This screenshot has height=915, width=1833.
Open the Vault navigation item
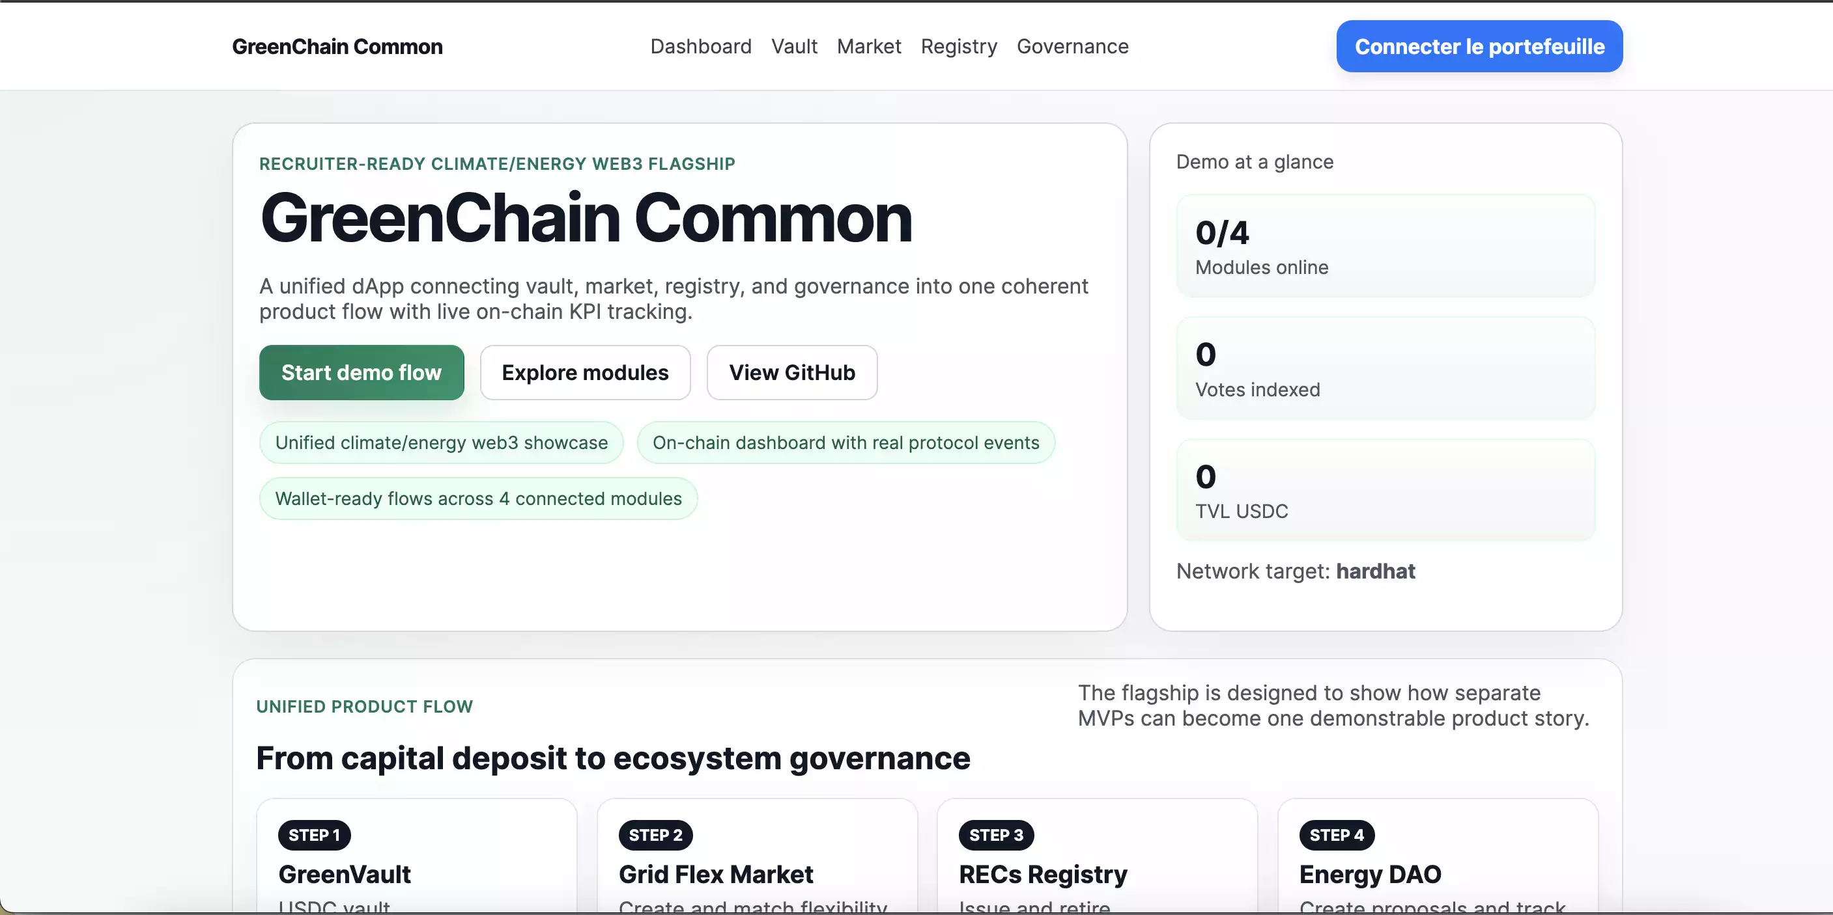(x=794, y=46)
